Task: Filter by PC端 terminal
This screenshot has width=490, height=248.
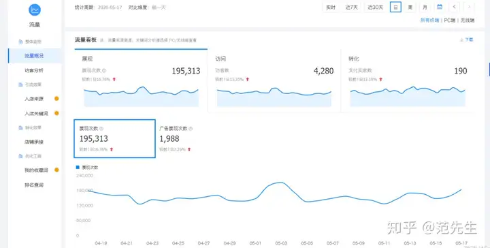Action: coord(450,20)
